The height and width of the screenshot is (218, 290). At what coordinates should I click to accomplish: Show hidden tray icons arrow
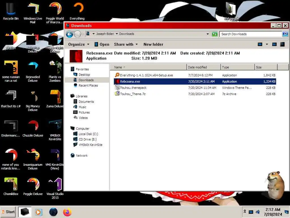[245, 212]
